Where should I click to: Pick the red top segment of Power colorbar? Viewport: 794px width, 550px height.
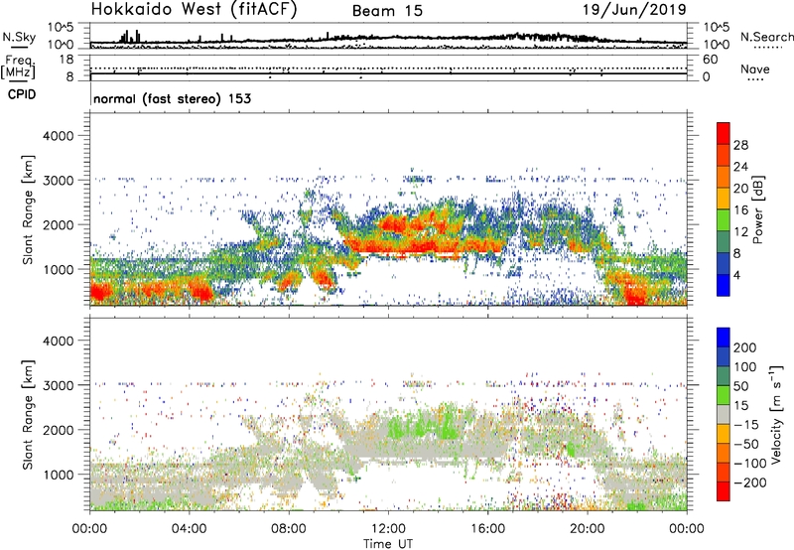click(724, 133)
